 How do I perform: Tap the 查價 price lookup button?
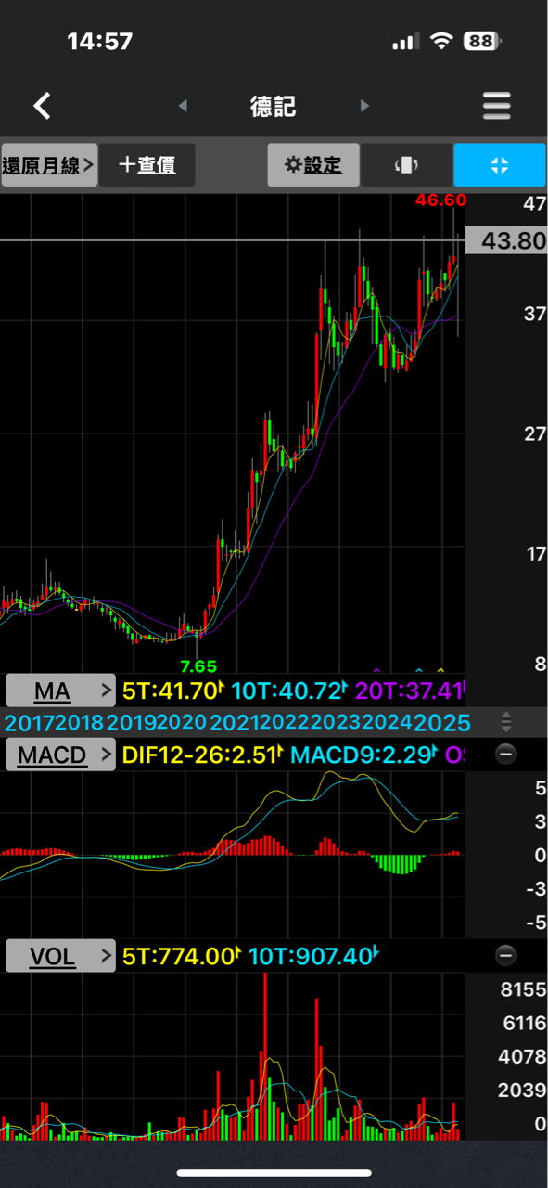147,165
